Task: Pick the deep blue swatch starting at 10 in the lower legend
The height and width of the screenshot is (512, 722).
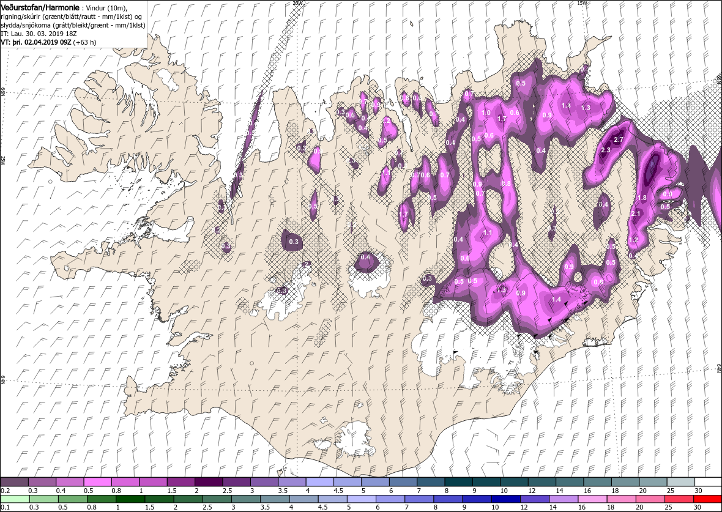Action: click(505, 499)
